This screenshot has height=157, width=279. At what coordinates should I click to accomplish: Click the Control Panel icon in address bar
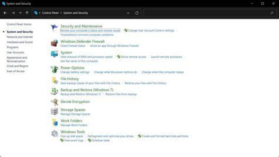[x=36, y=13]
